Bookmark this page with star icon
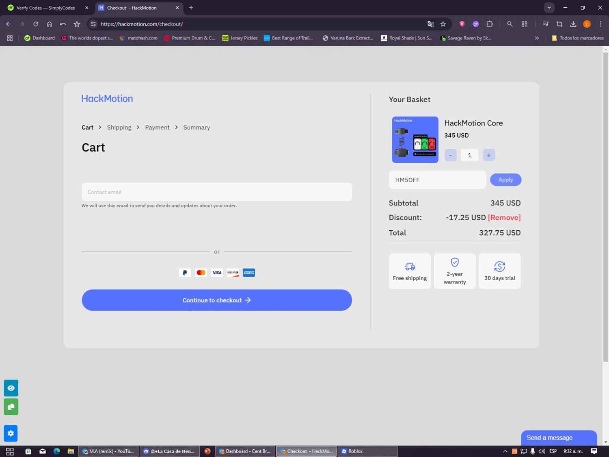609x457 pixels. (x=443, y=24)
